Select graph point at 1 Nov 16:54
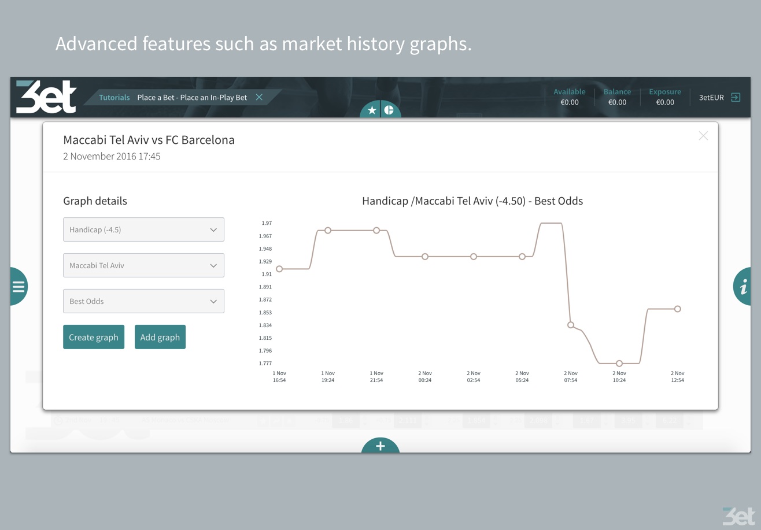761x530 pixels. click(279, 269)
